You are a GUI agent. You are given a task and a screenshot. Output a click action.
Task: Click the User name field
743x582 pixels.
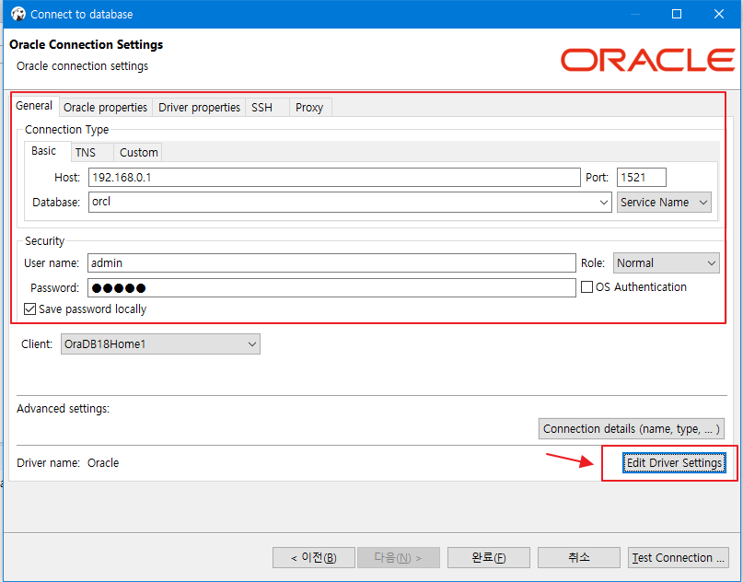pyautogui.click(x=331, y=263)
